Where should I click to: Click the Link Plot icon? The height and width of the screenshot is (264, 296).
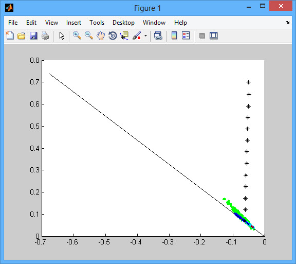158,36
